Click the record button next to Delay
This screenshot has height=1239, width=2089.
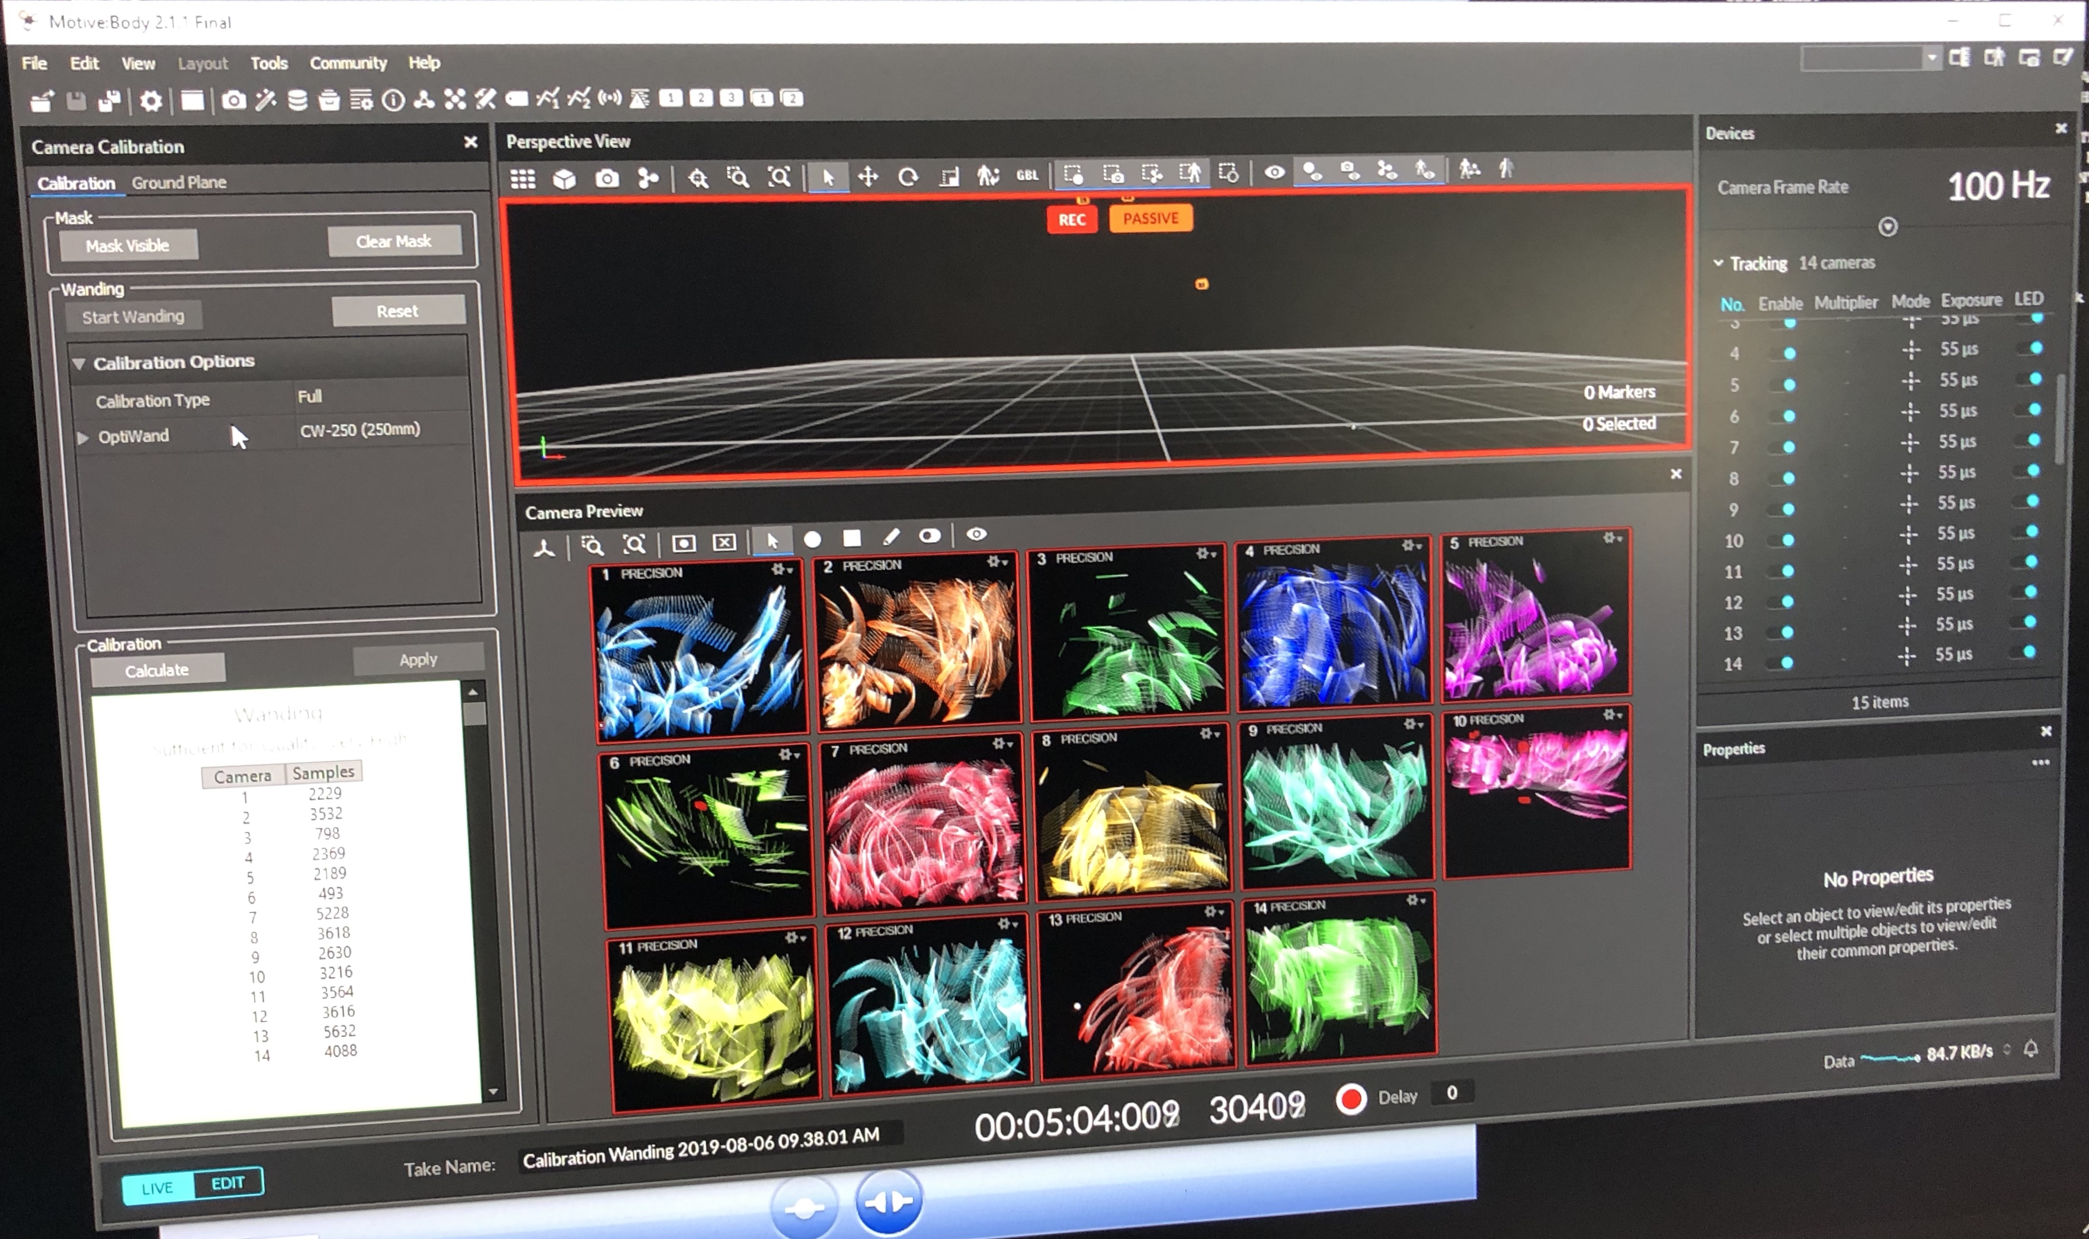pyautogui.click(x=1350, y=1099)
